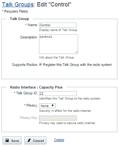
Task: Focus the Description text area
Action: (58, 44)
